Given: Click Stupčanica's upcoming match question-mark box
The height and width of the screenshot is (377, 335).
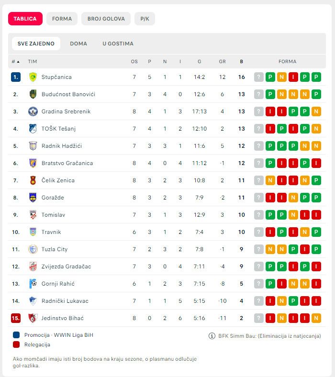Looking at the screenshot, I should (259, 77).
